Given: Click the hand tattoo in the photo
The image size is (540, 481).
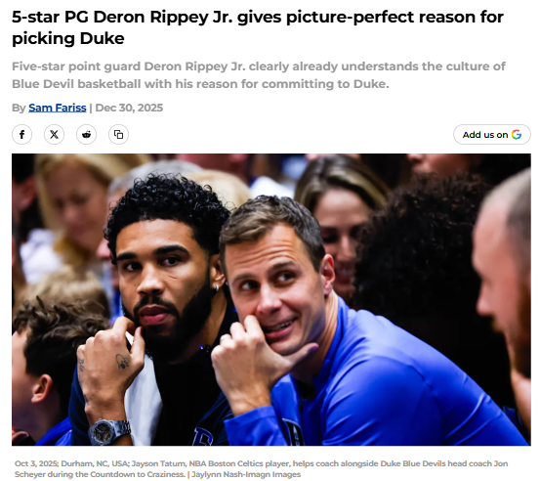Looking at the screenshot, I should pyautogui.click(x=122, y=362).
